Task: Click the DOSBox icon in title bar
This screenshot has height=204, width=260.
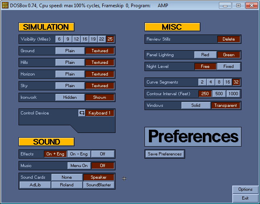Action: coord(5,6)
